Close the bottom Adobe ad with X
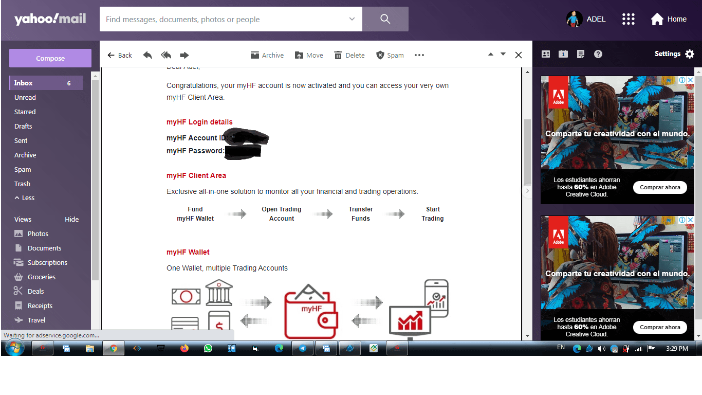Image resolution: width=702 pixels, height=395 pixels. coord(691,220)
